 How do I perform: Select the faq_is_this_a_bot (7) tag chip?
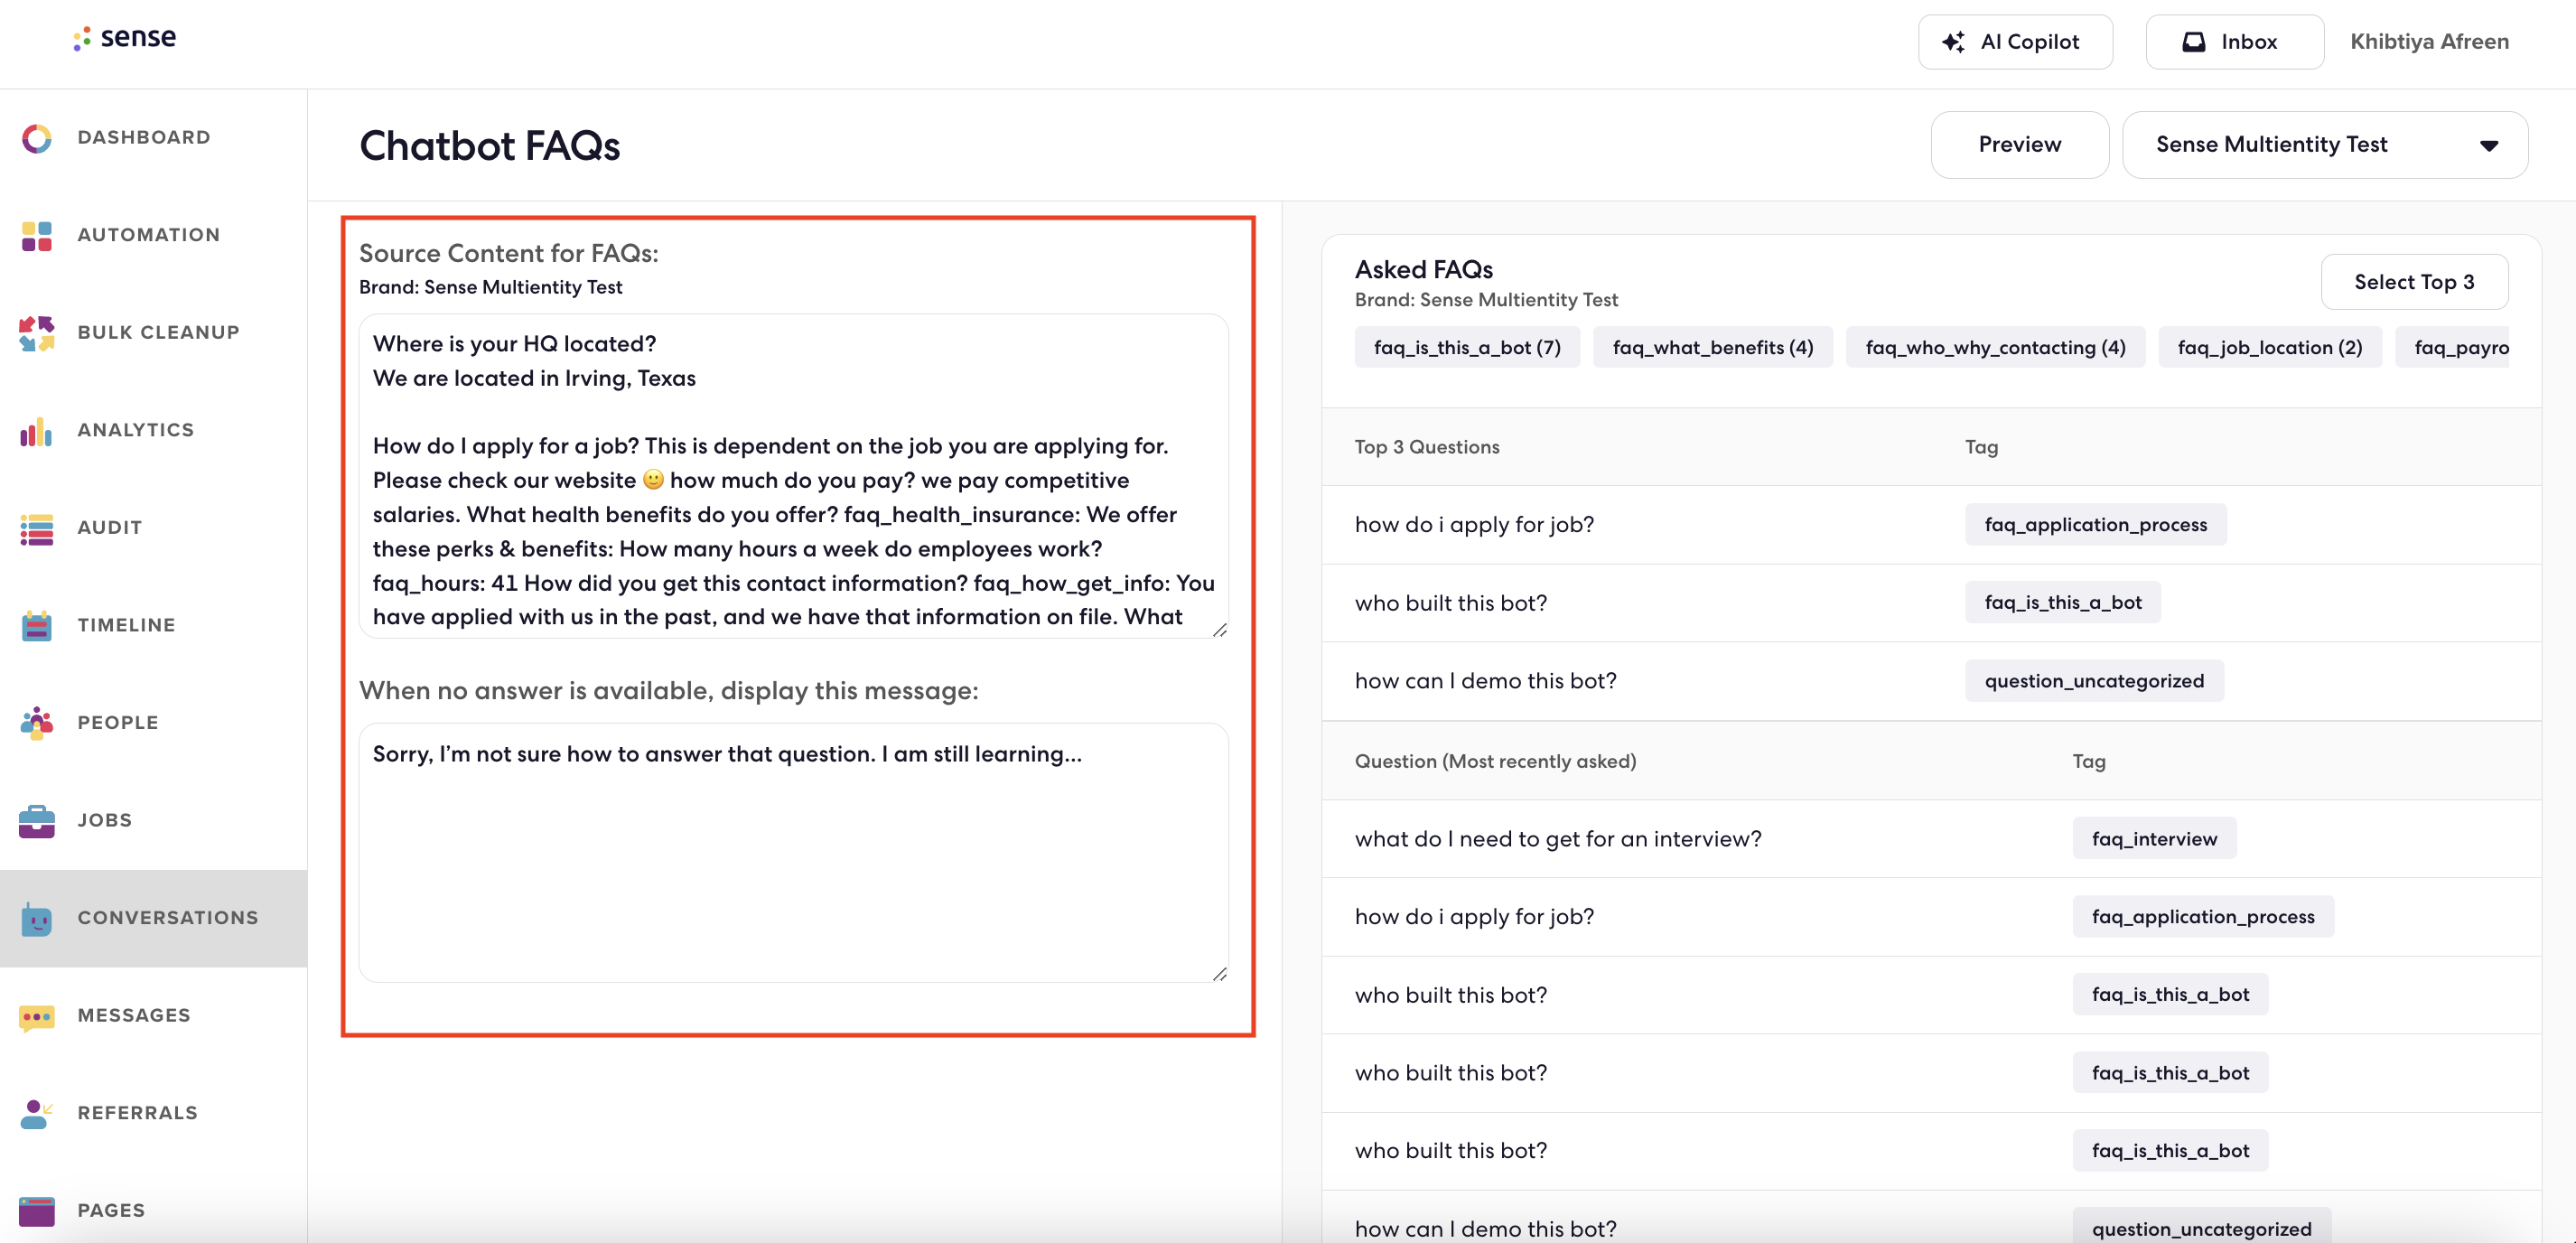(1467, 348)
